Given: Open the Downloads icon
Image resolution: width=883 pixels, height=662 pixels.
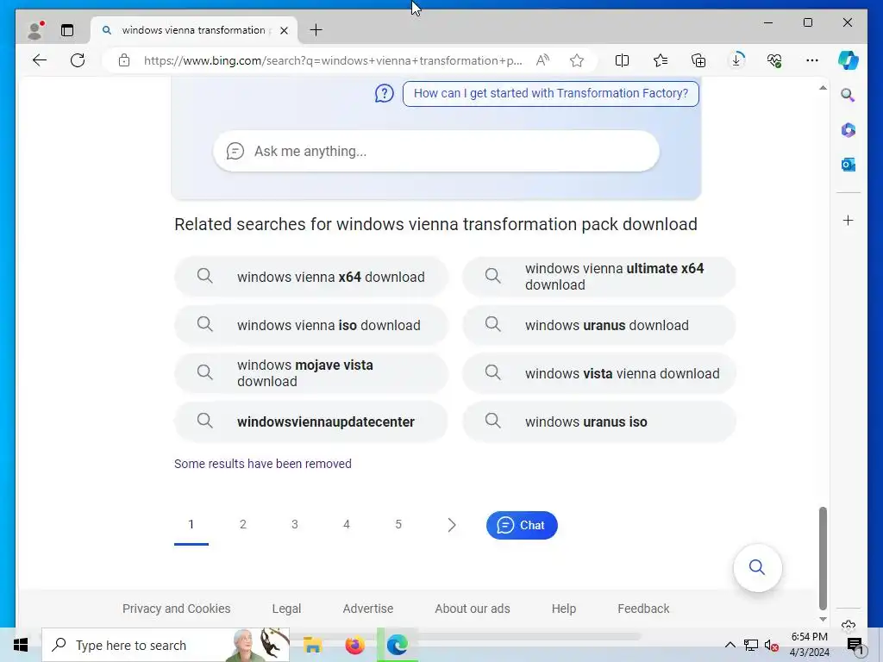Looking at the screenshot, I should click(x=736, y=60).
